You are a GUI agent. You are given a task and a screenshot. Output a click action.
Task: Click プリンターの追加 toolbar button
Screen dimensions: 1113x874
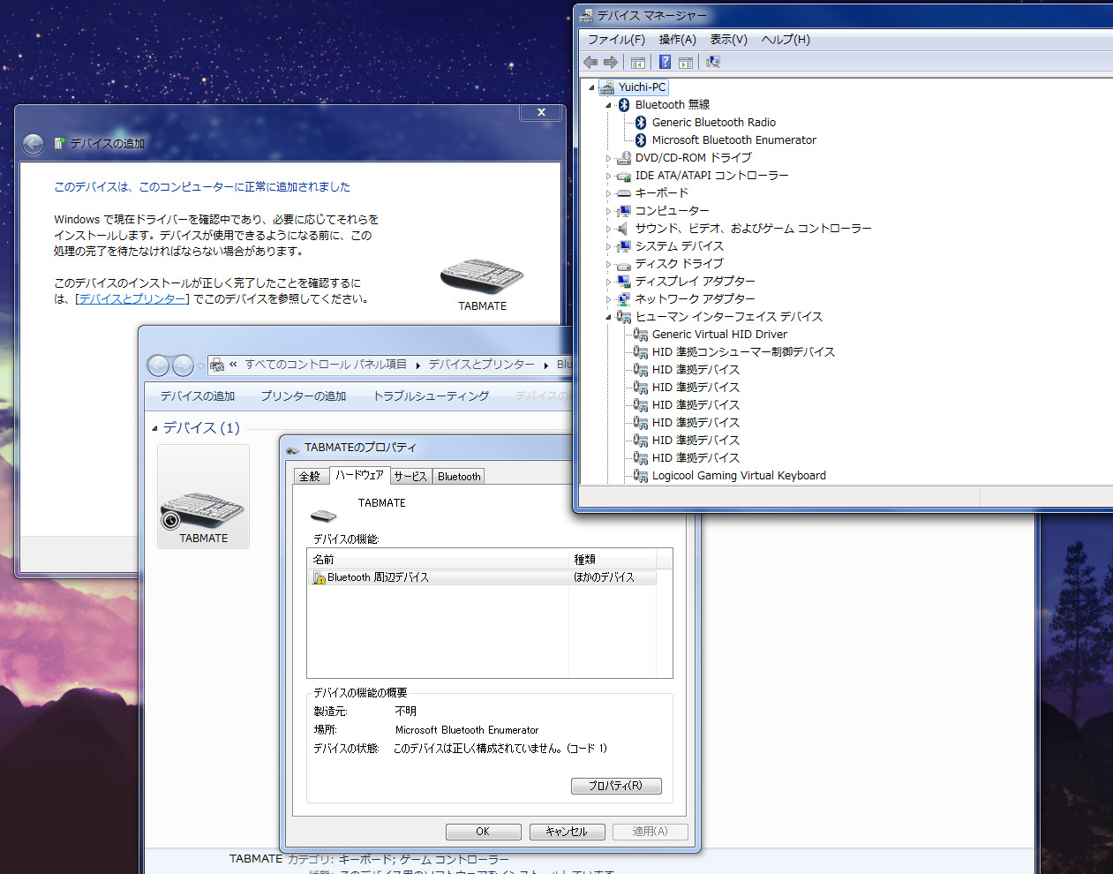tap(304, 396)
